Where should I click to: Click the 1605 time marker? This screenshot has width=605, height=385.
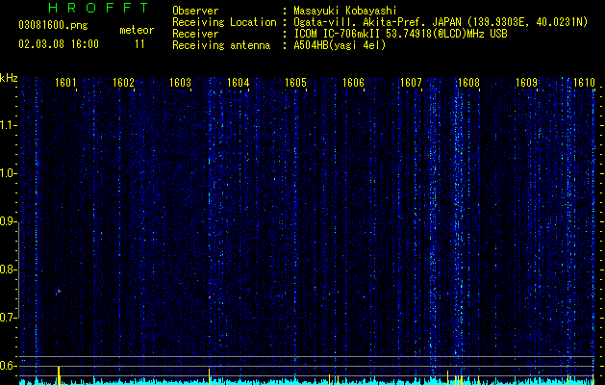(296, 83)
